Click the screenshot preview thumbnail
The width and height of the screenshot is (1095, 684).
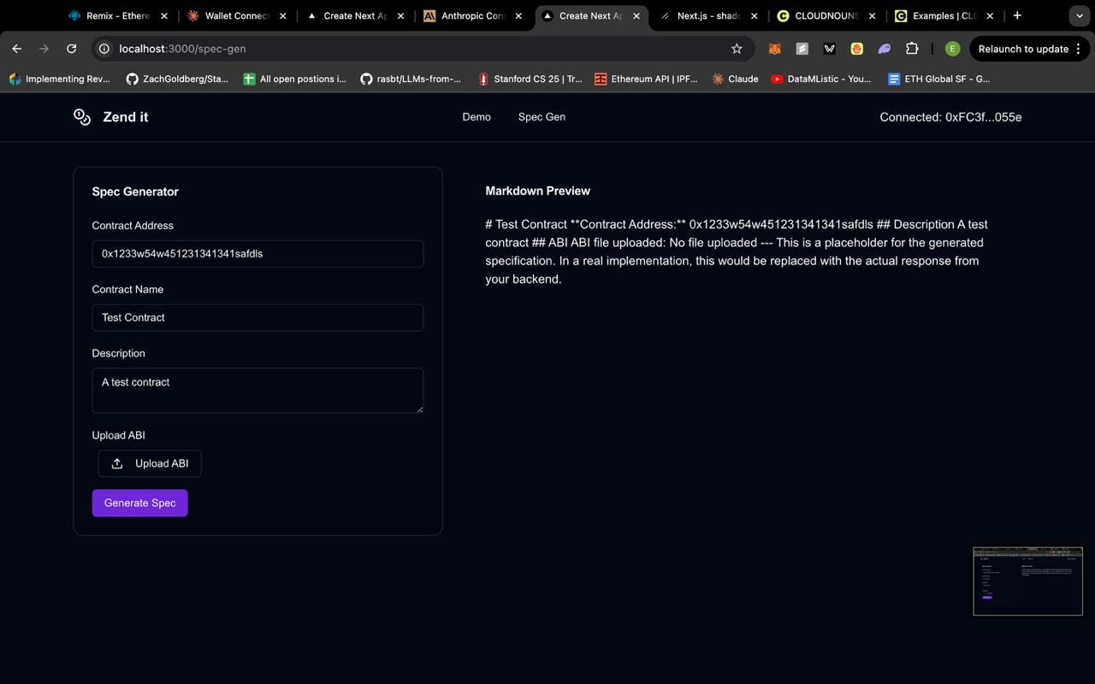[1027, 581]
